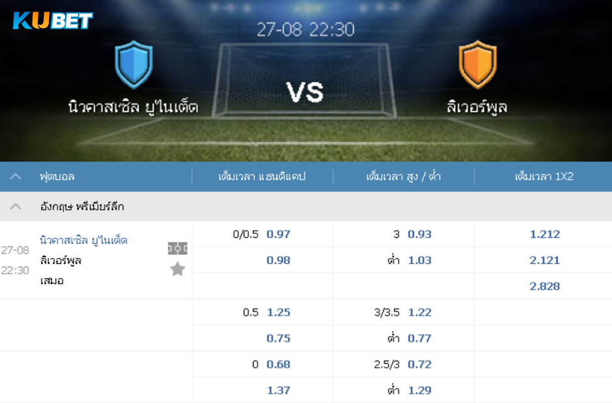
Task: Click the เต็มเวลา แฮนดิแคป column header
Action: 262,177
